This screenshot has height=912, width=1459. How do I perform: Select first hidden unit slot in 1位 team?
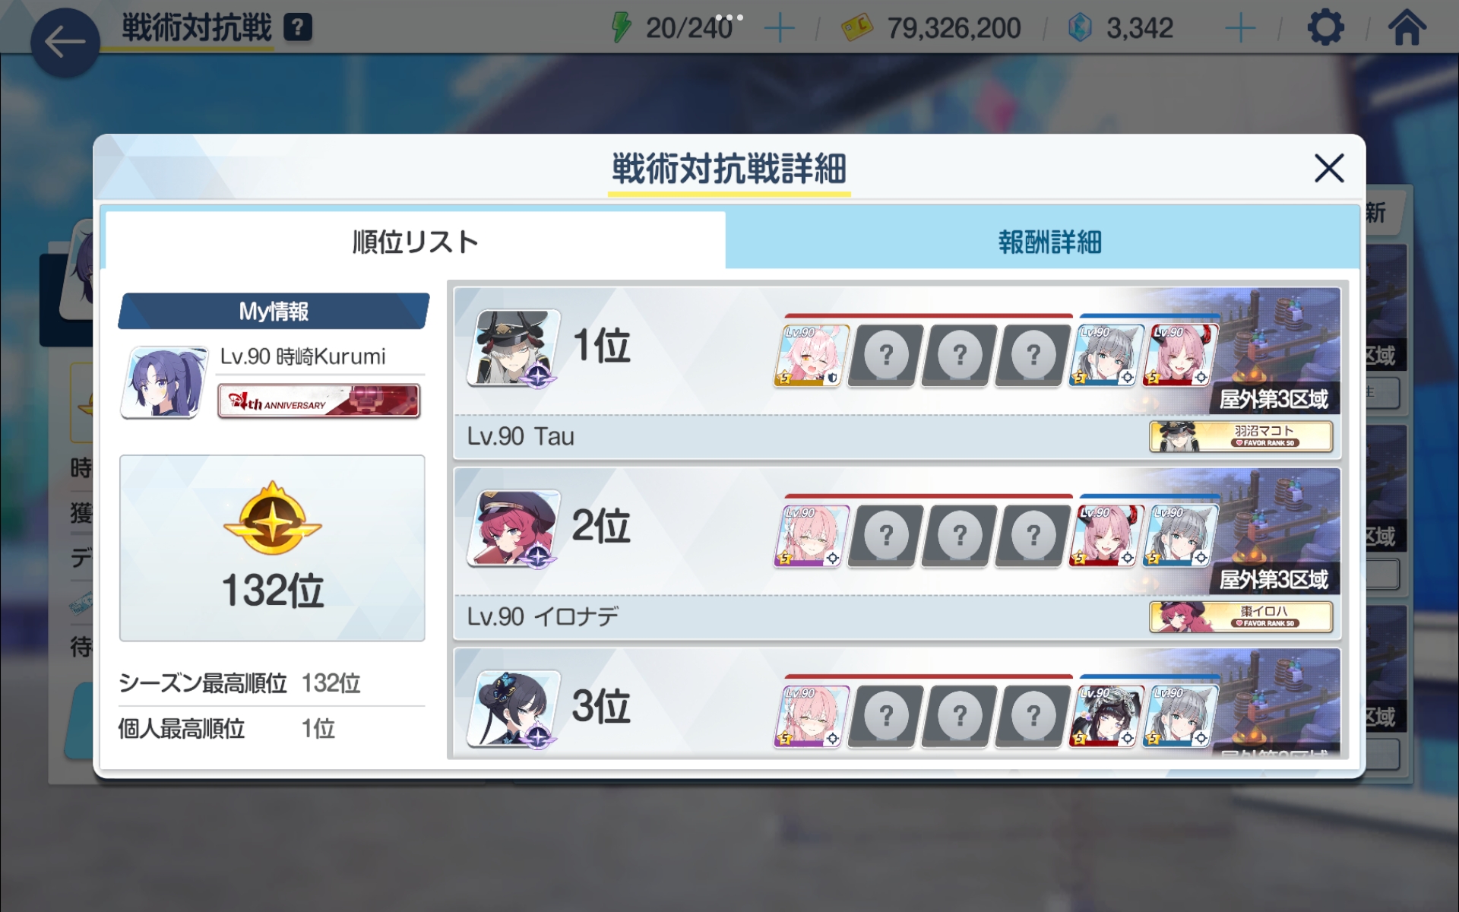coord(885,356)
